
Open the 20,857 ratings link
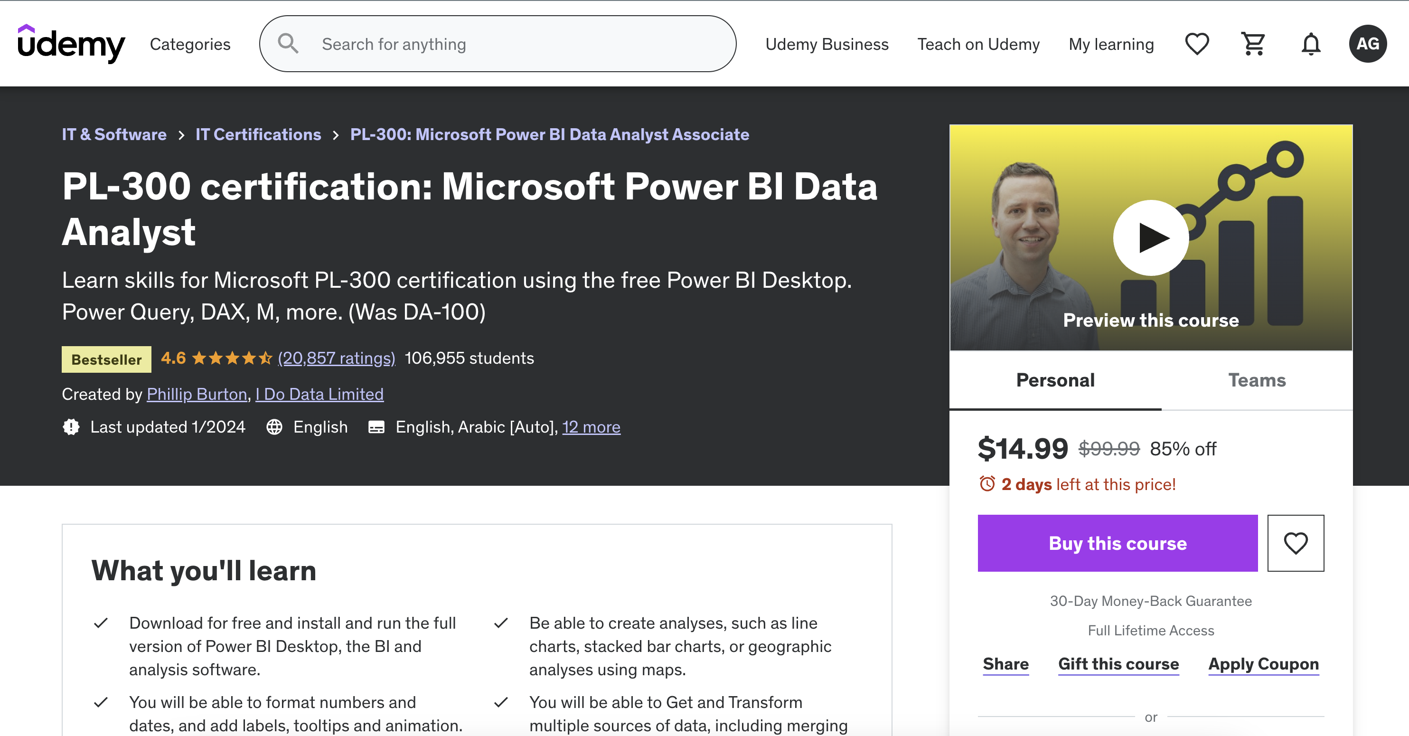[337, 358]
